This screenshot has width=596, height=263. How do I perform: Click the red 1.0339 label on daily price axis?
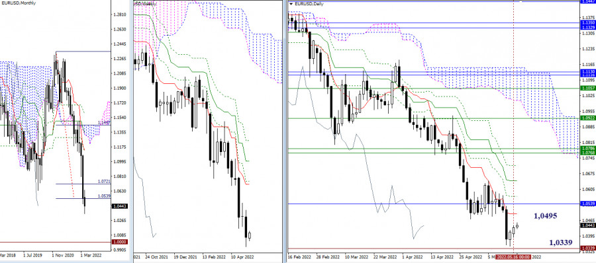pyautogui.click(x=587, y=248)
